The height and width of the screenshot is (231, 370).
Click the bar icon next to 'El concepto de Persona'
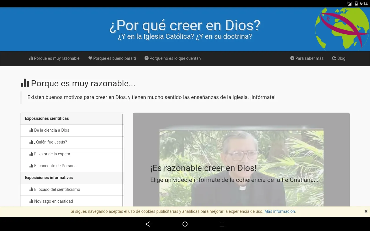click(32, 166)
